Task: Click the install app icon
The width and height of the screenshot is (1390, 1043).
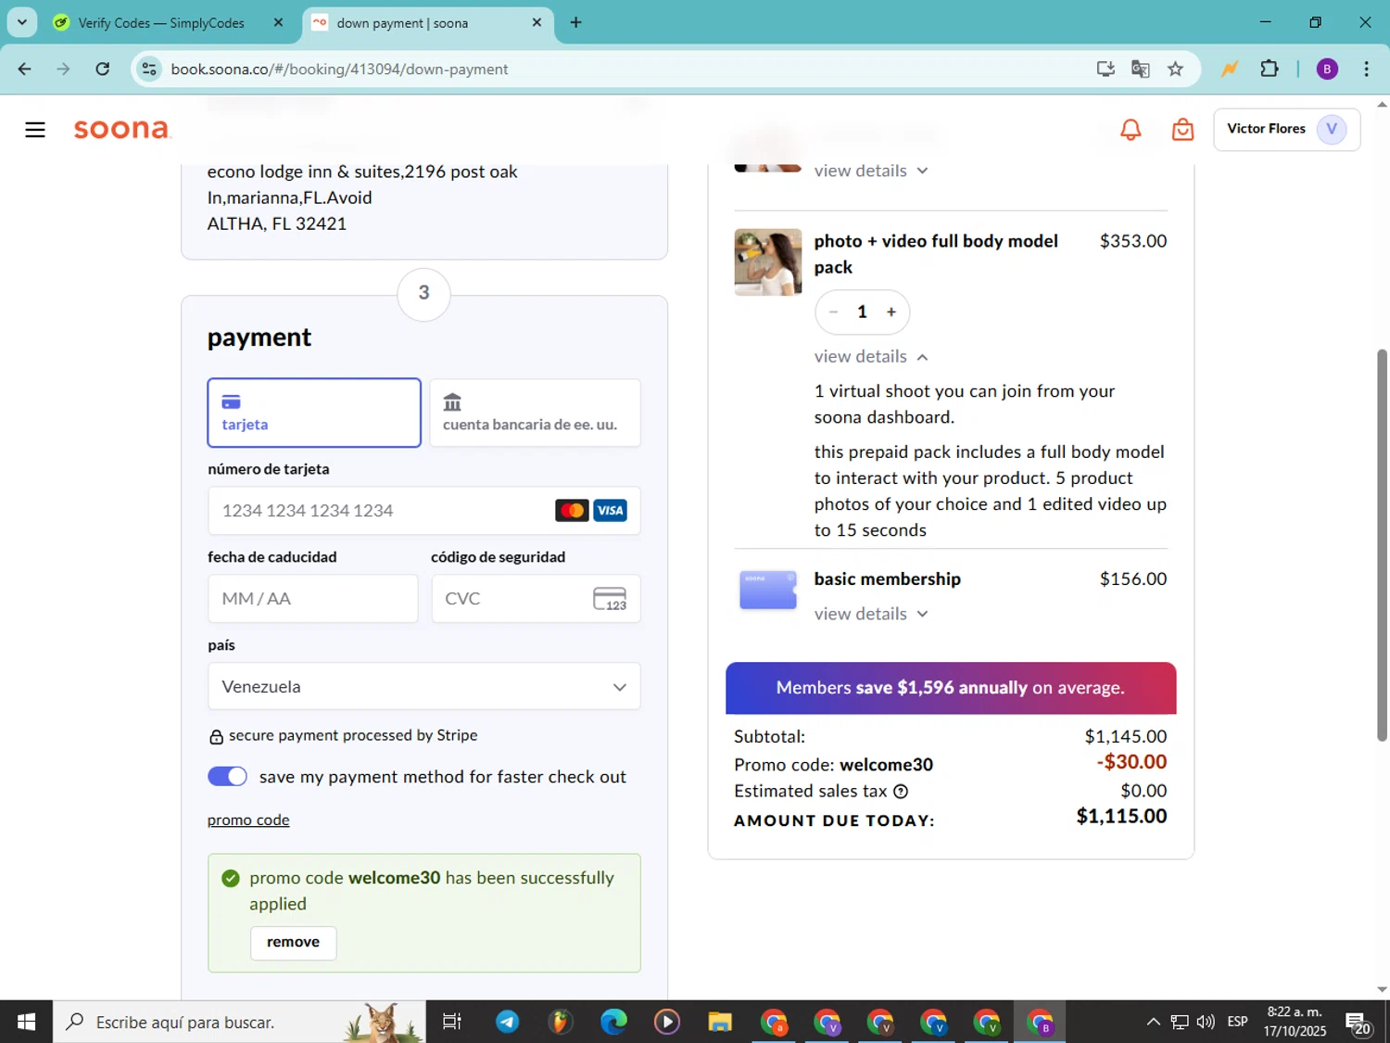Action: pyautogui.click(x=1106, y=70)
